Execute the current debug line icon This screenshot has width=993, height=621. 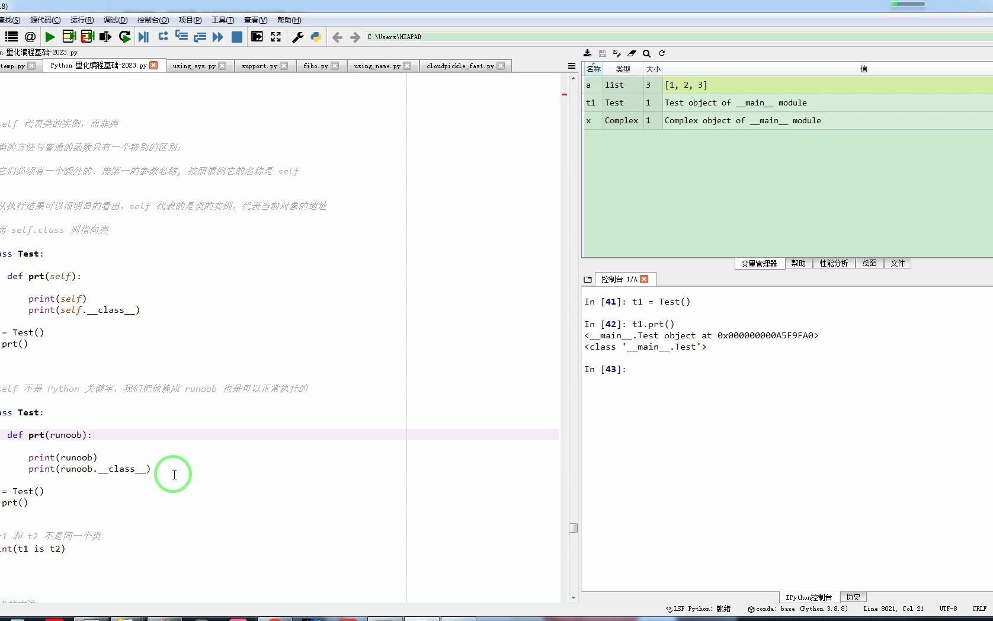pos(163,37)
